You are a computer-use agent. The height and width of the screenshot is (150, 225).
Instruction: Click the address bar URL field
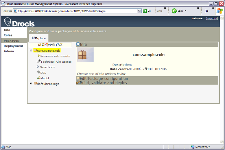click(77, 11)
